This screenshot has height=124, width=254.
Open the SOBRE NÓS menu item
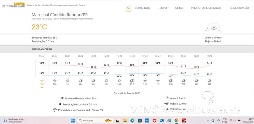click(x=142, y=8)
